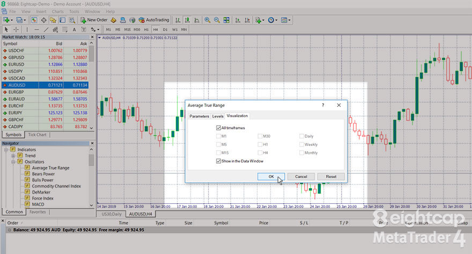Tick the M30 timeframe checkbox
This screenshot has width=472, height=254.
(260, 136)
